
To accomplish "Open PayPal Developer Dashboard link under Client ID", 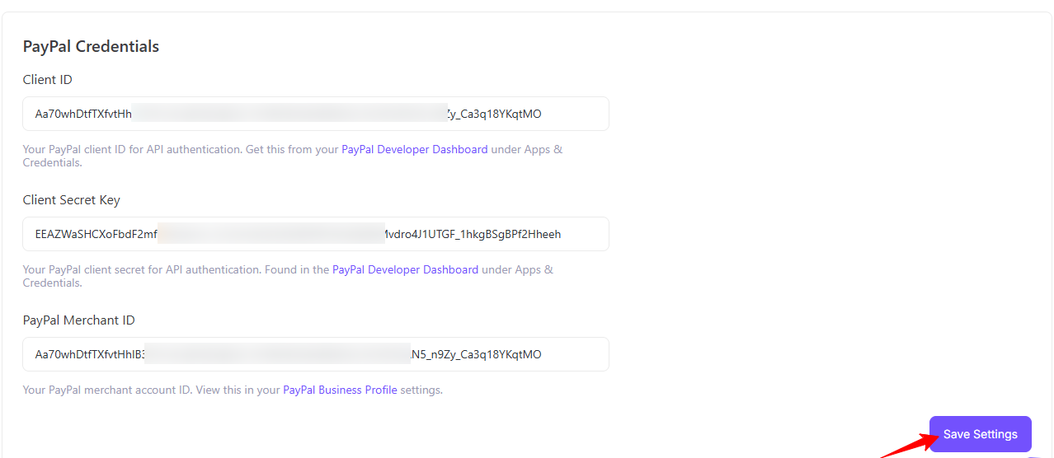I will point(414,150).
